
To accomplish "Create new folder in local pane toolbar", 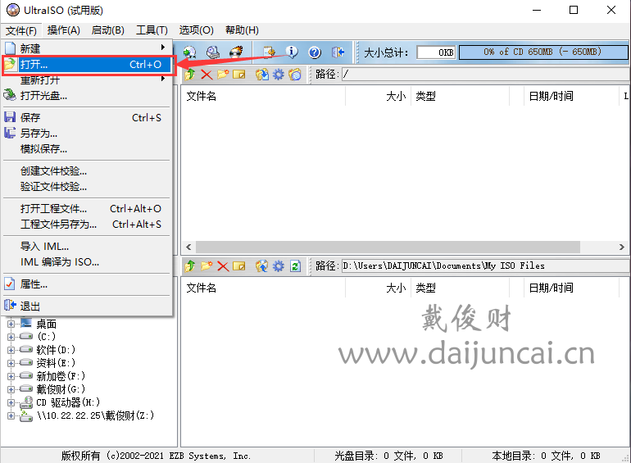I will point(207,266).
